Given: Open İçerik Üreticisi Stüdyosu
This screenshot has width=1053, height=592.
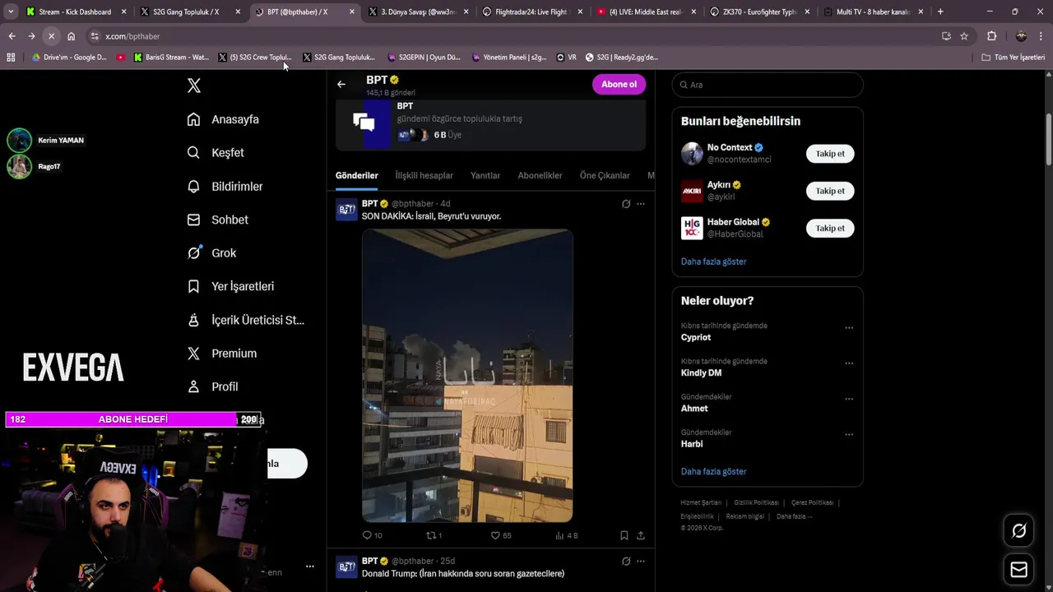Looking at the screenshot, I should pos(245,320).
